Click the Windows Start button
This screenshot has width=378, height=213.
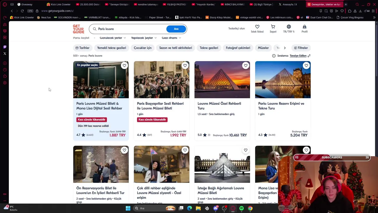pos(128,208)
